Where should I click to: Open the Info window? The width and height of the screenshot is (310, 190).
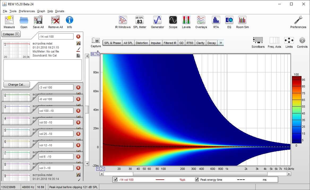click(69, 22)
